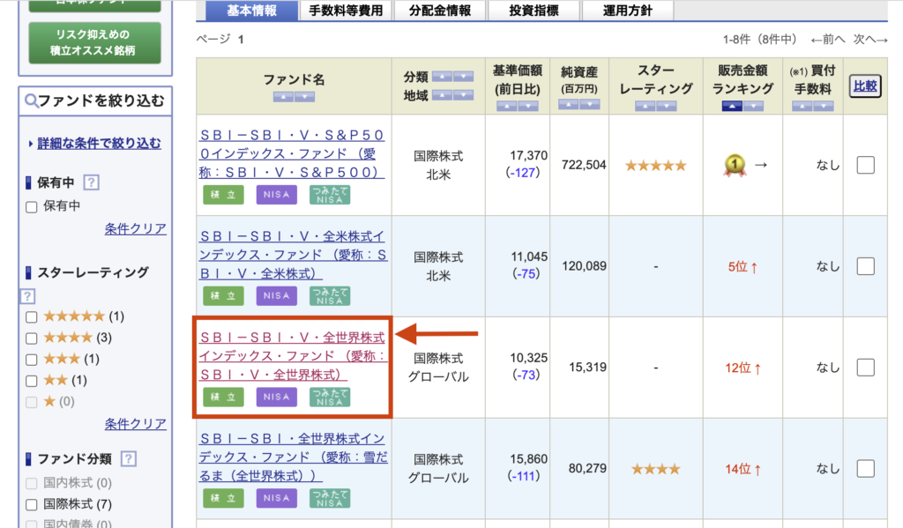This screenshot has width=903, height=528.
Task: Click the 比較 button in table header
Action: point(865,86)
